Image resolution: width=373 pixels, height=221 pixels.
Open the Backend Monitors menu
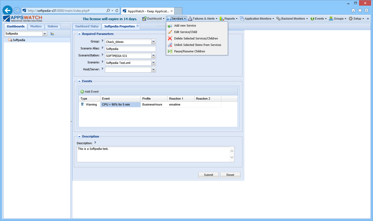click(292, 19)
